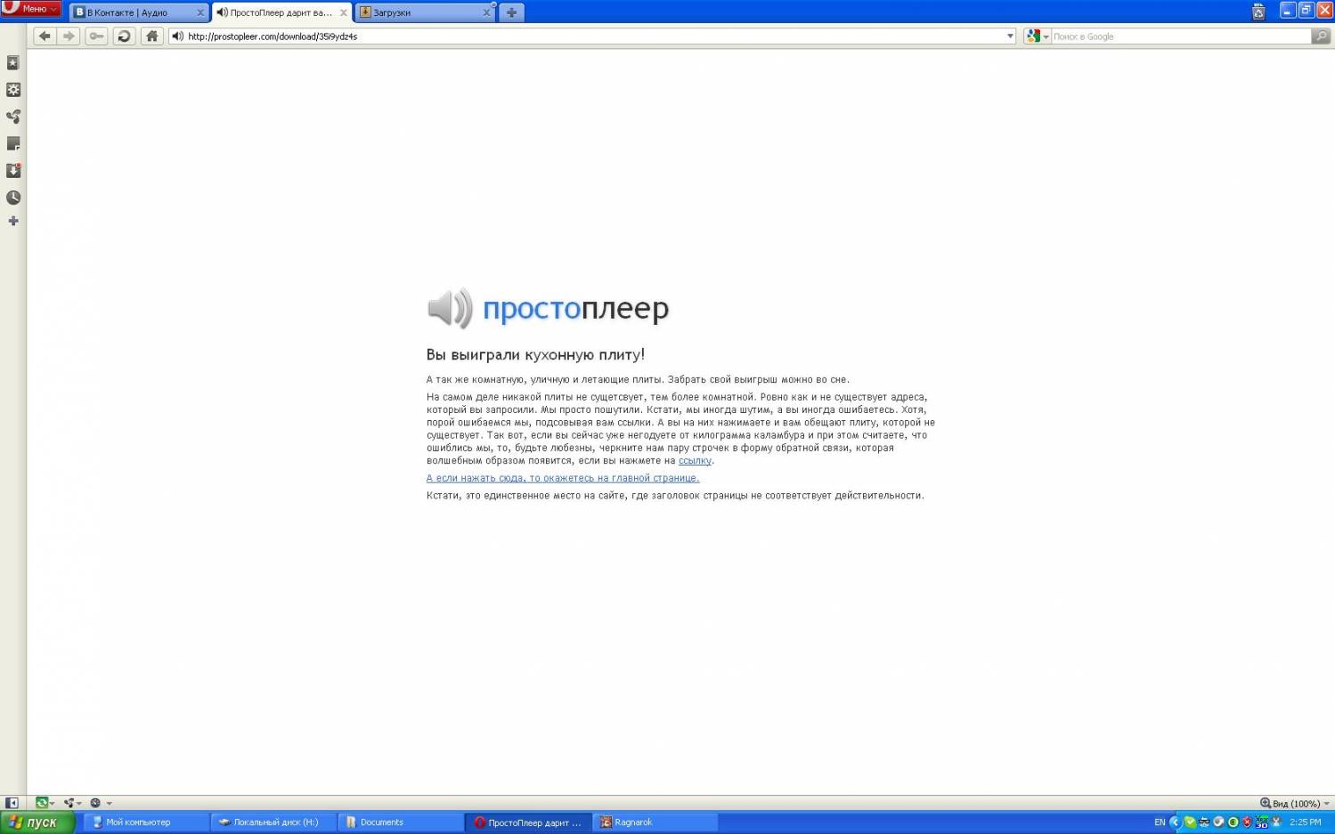
Task: Open a new tab with plus button
Action: 511,12
